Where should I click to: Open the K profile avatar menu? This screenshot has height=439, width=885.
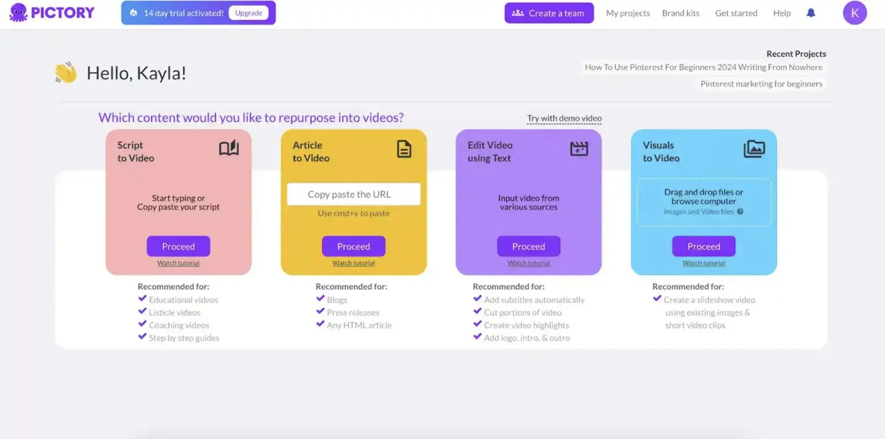[854, 13]
